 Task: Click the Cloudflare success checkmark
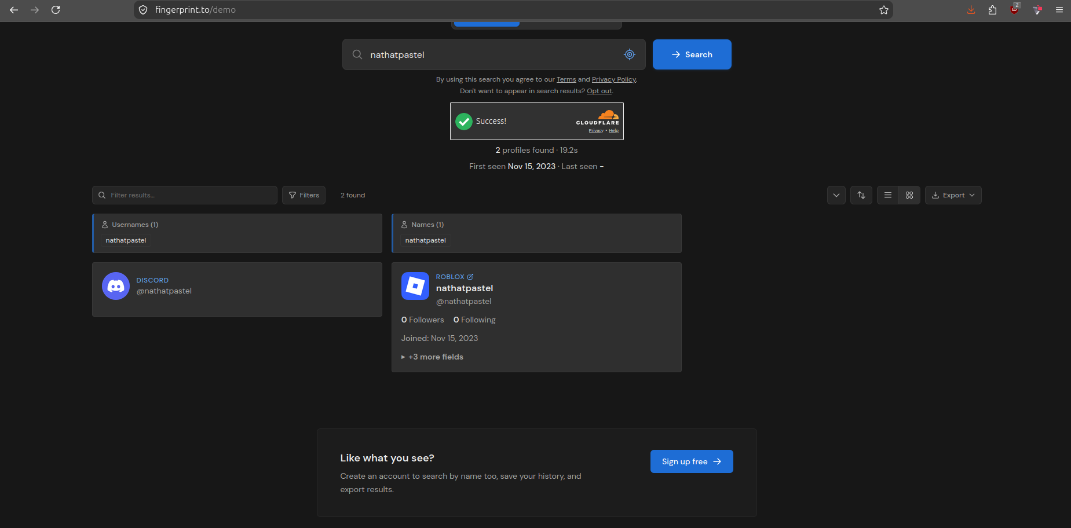464,122
